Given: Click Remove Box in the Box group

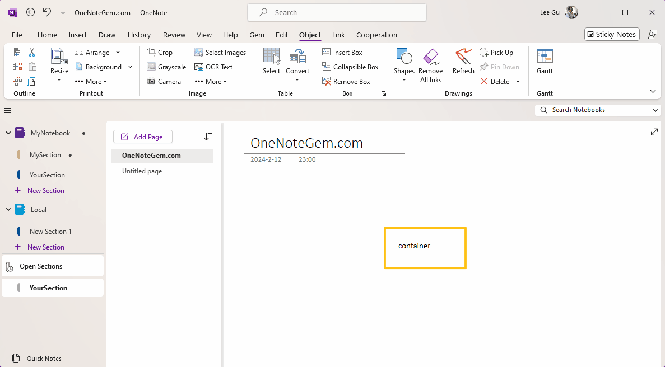Looking at the screenshot, I should click(x=346, y=81).
